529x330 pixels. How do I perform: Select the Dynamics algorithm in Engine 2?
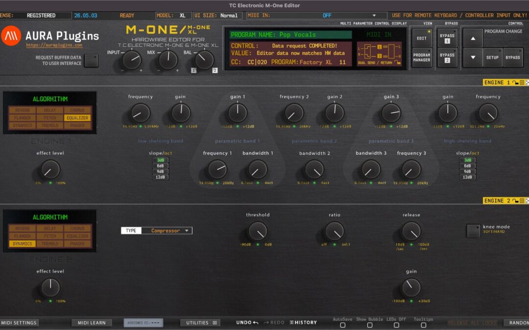pos(22,244)
